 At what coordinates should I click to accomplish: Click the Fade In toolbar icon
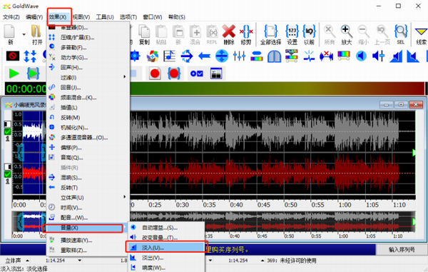(x=396, y=56)
